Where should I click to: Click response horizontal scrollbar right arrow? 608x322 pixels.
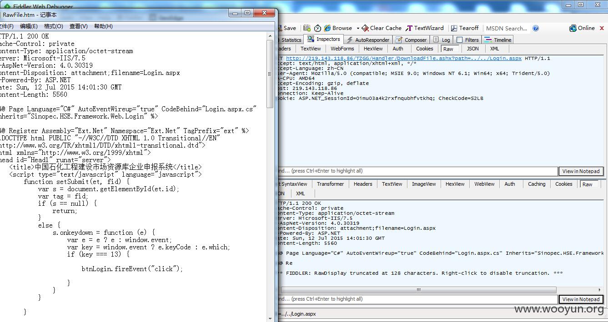click(x=600, y=290)
